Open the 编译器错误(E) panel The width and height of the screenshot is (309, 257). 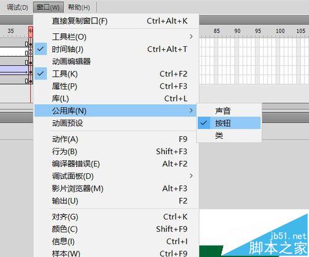point(116,164)
